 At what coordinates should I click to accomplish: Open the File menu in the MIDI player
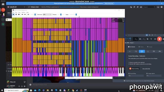tap(13, 13)
